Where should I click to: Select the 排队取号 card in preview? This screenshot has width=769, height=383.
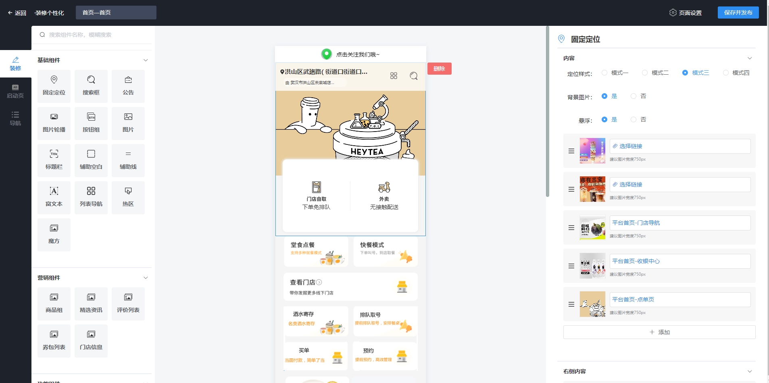point(386,321)
